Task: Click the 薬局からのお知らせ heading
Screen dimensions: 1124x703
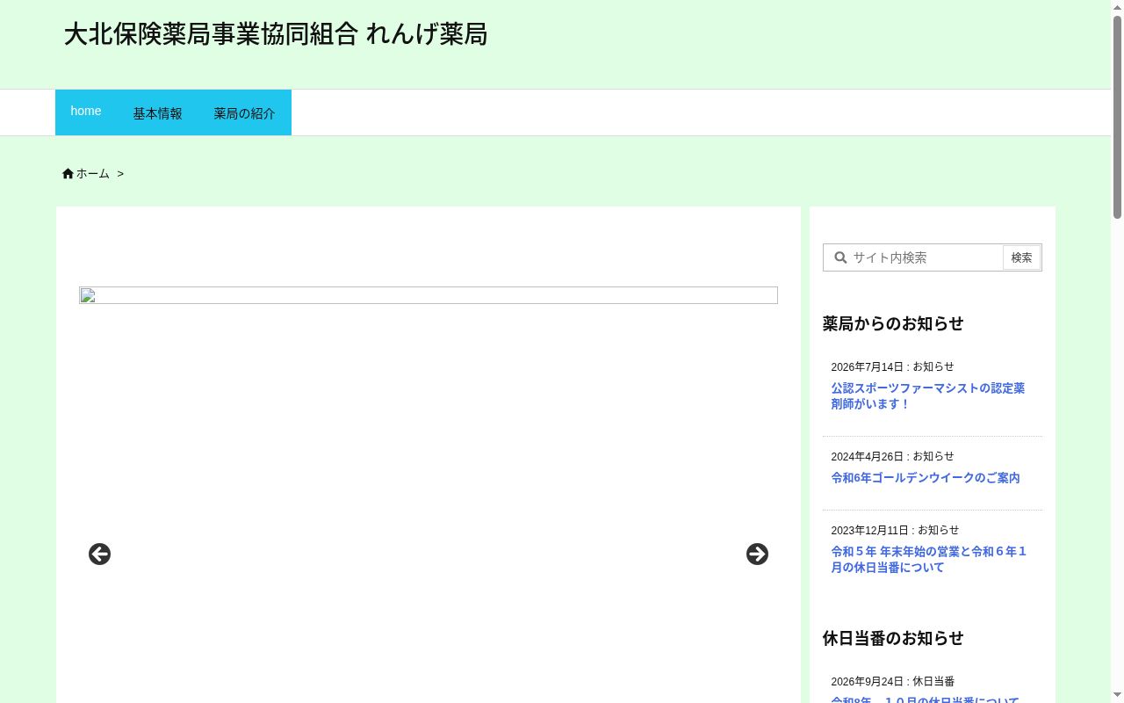Action: 893,323
